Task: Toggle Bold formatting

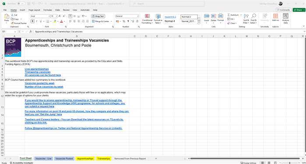Action: point(32,21)
